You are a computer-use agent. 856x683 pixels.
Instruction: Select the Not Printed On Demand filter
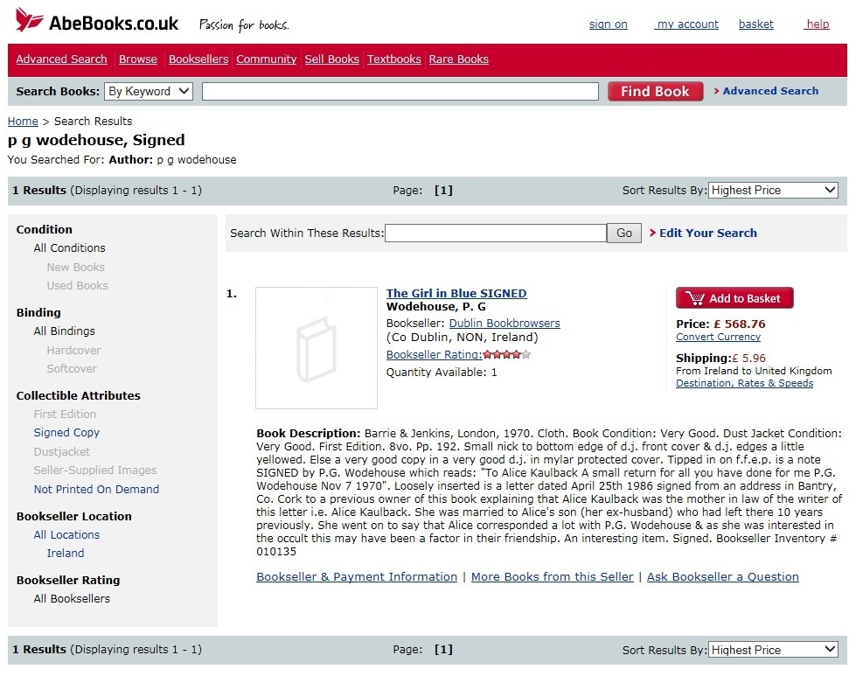pos(96,490)
